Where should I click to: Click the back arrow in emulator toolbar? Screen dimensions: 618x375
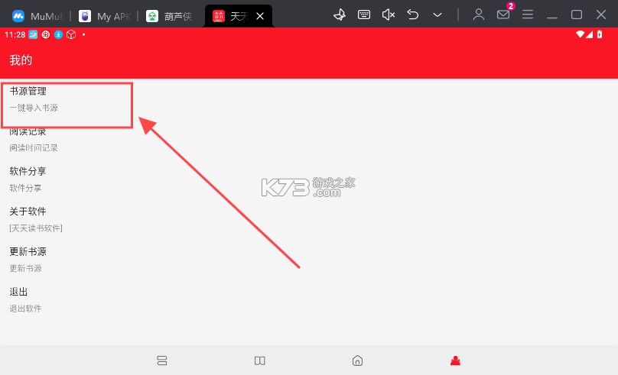click(413, 15)
